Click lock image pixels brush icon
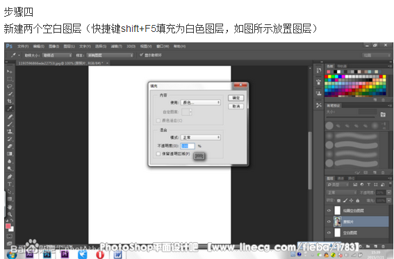 [x=345, y=200]
